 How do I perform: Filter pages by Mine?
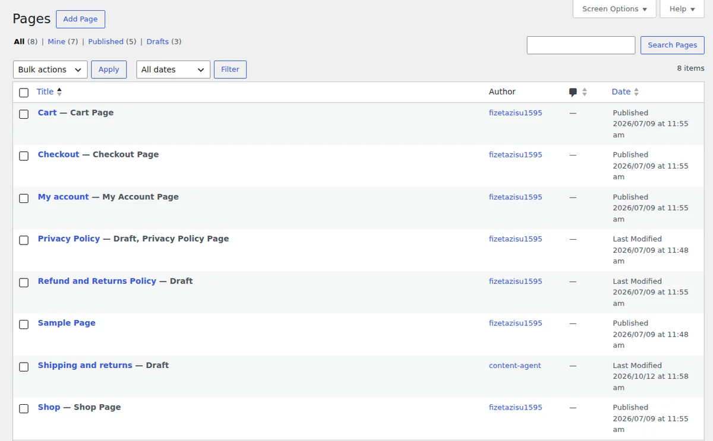point(56,42)
